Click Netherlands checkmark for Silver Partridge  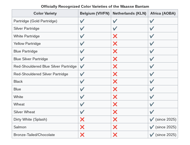[x=115, y=29]
